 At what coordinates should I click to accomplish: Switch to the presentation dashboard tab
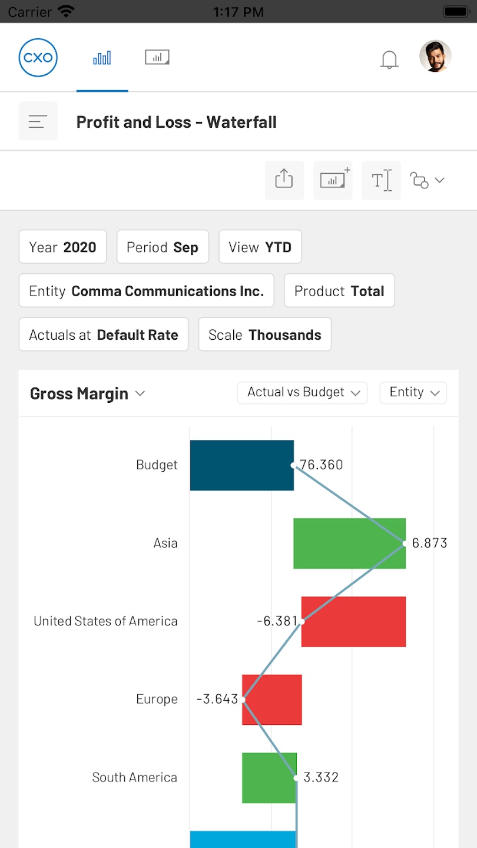tap(157, 57)
